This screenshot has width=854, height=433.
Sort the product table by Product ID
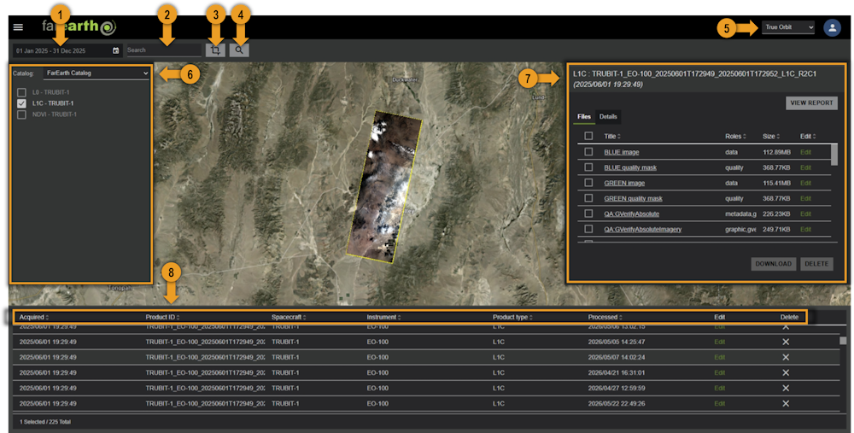pos(162,317)
